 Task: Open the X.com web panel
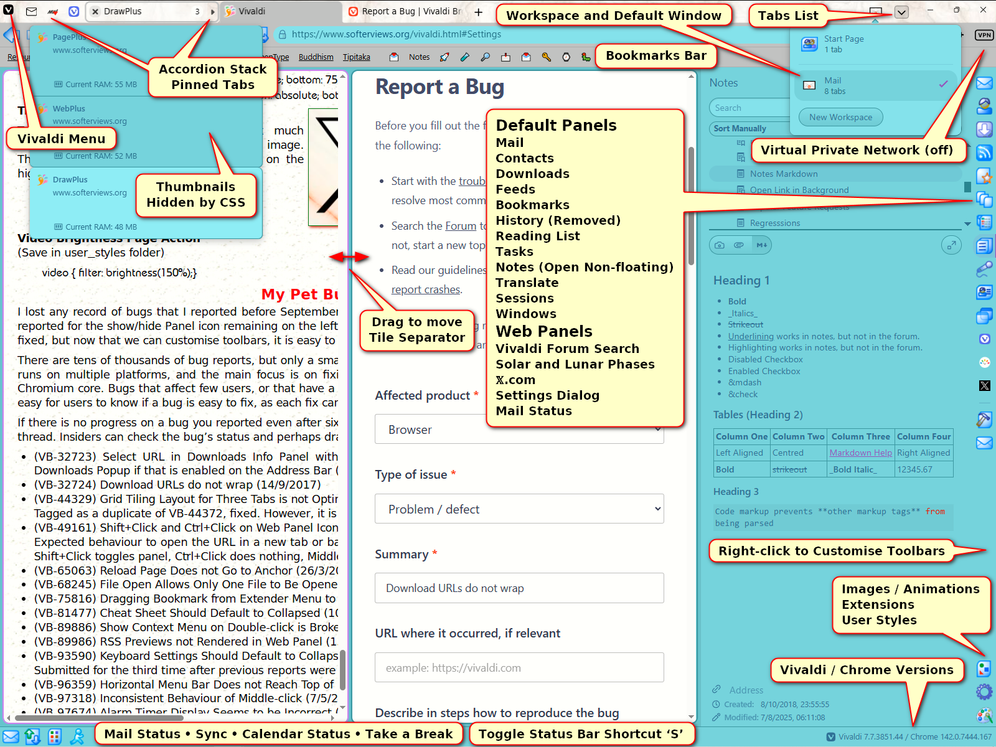[x=984, y=385]
